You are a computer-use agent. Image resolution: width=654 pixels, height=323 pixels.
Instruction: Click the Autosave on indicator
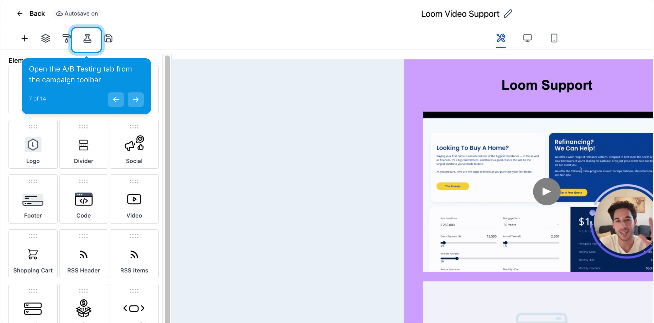pos(77,14)
